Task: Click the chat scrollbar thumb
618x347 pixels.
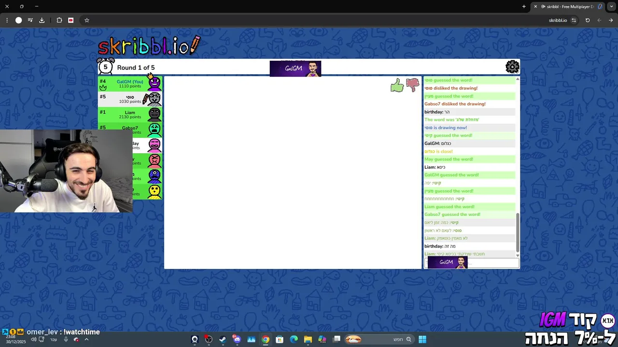Action: click(x=518, y=233)
